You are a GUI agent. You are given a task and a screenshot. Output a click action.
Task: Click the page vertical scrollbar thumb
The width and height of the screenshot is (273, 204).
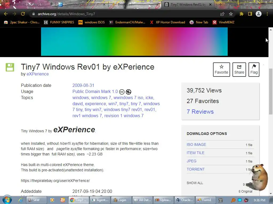pyautogui.click(x=271, y=91)
